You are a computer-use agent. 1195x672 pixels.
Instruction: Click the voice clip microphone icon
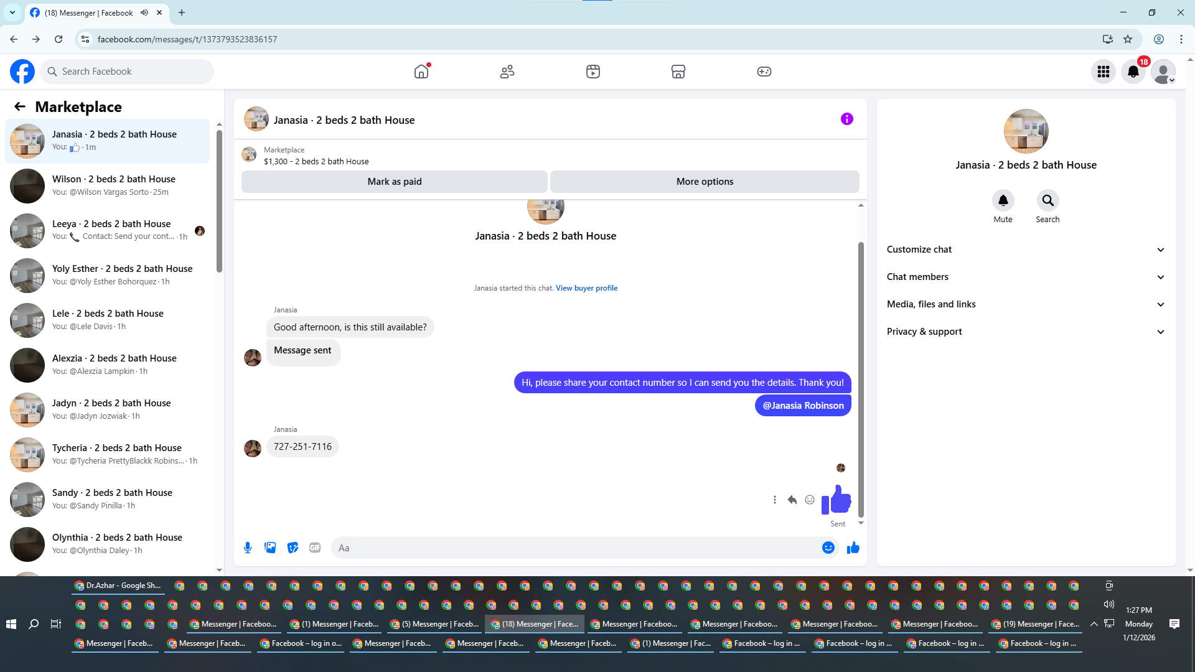tap(248, 548)
